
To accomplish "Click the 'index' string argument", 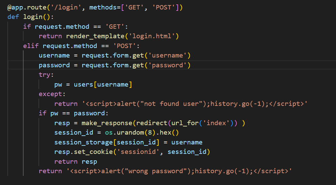I will pyautogui.click(x=216, y=123).
